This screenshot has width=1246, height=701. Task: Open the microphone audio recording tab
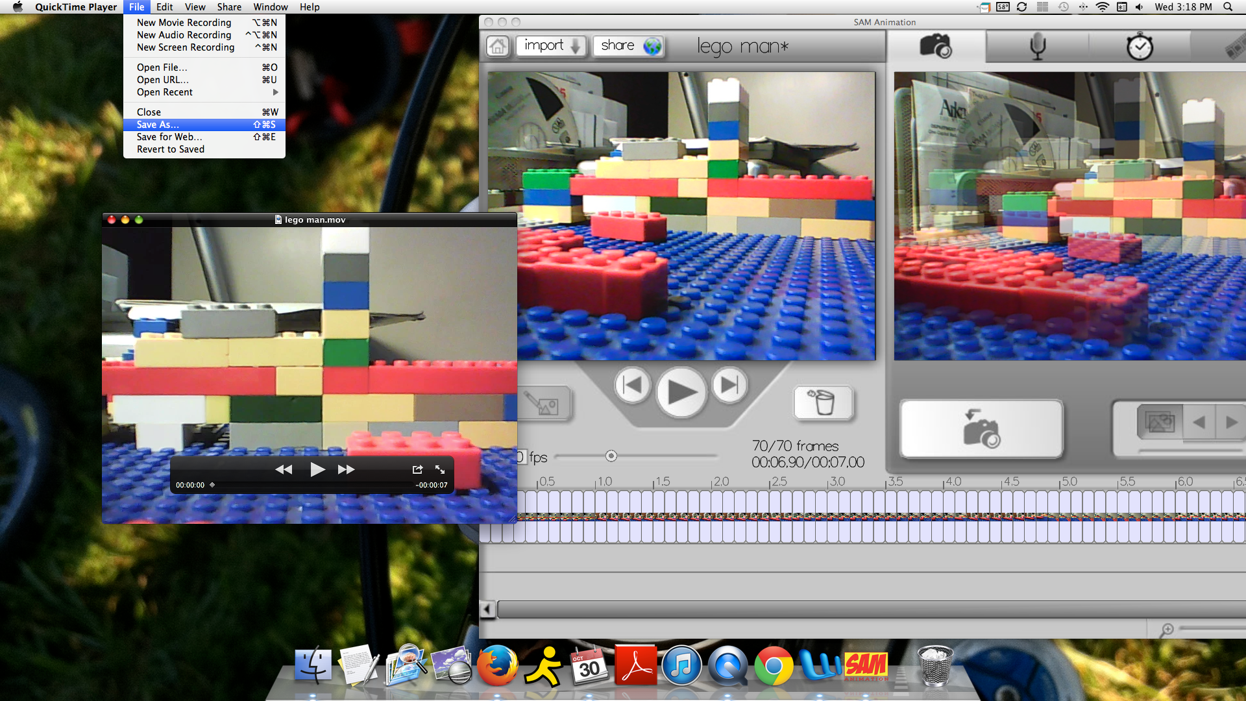pos(1036,45)
